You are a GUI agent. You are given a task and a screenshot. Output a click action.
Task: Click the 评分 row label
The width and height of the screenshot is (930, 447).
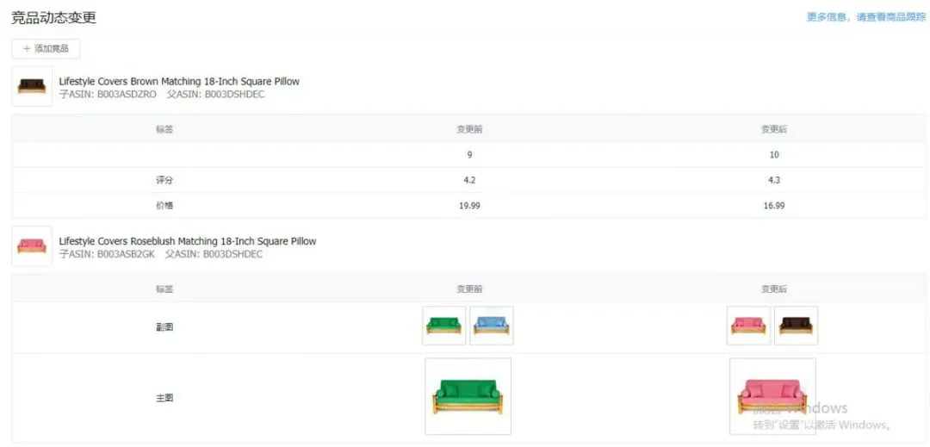point(164,180)
